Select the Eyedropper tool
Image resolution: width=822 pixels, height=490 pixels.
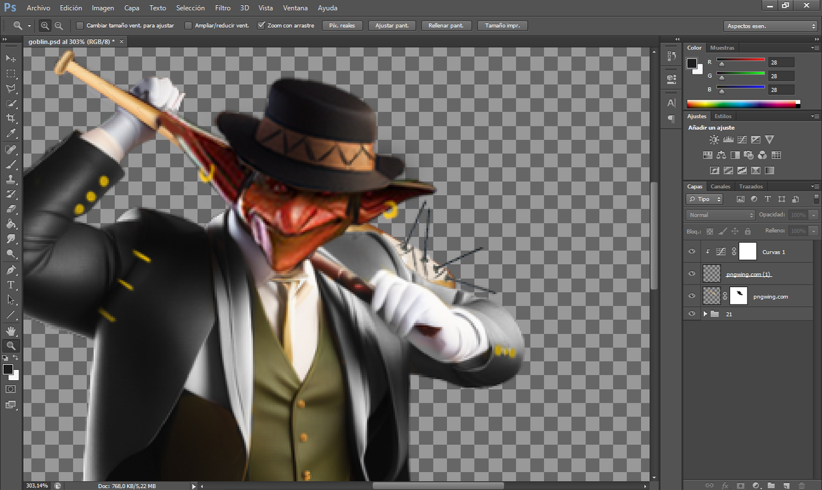[x=11, y=134]
